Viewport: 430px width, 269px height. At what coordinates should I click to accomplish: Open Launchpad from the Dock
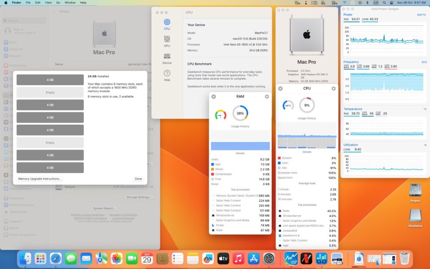(x=40, y=259)
